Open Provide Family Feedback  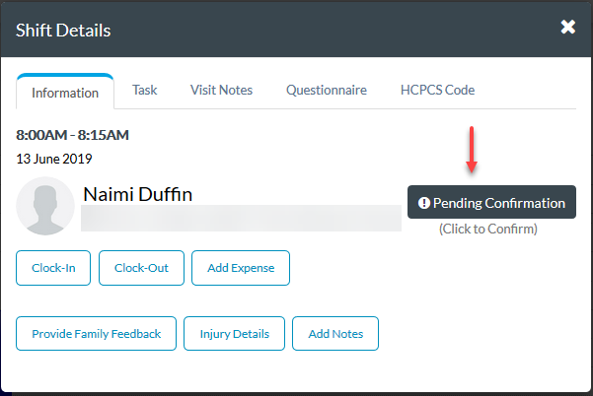pos(96,333)
